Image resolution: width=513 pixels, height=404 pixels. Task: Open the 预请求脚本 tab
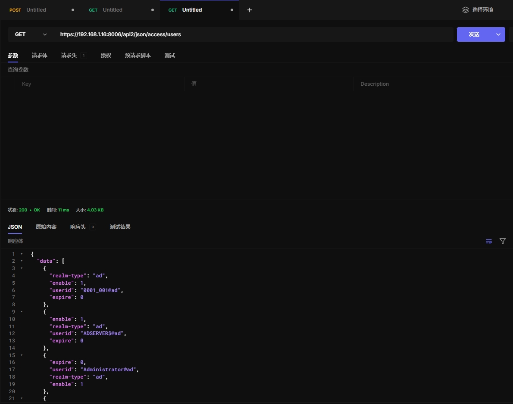[138, 56]
